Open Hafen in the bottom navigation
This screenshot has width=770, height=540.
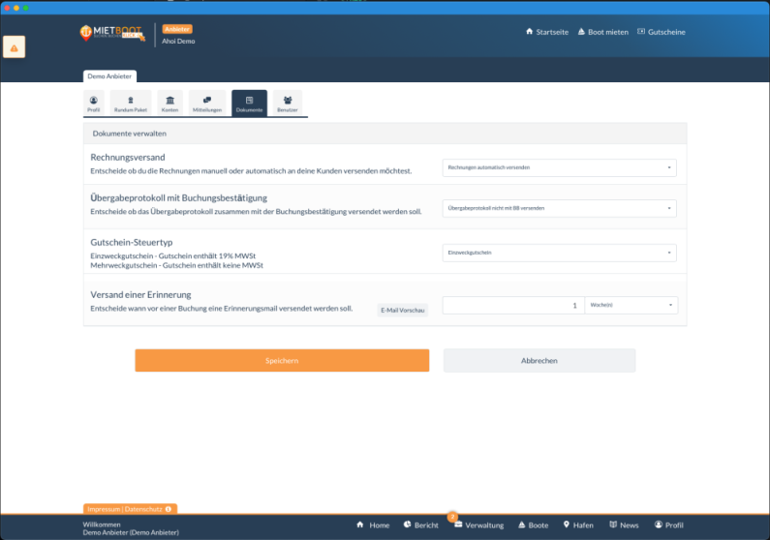(578, 525)
